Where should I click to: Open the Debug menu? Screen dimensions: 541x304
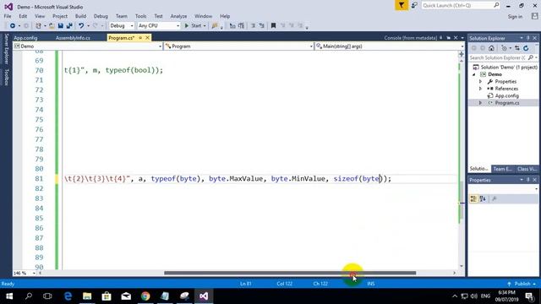point(101,16)
